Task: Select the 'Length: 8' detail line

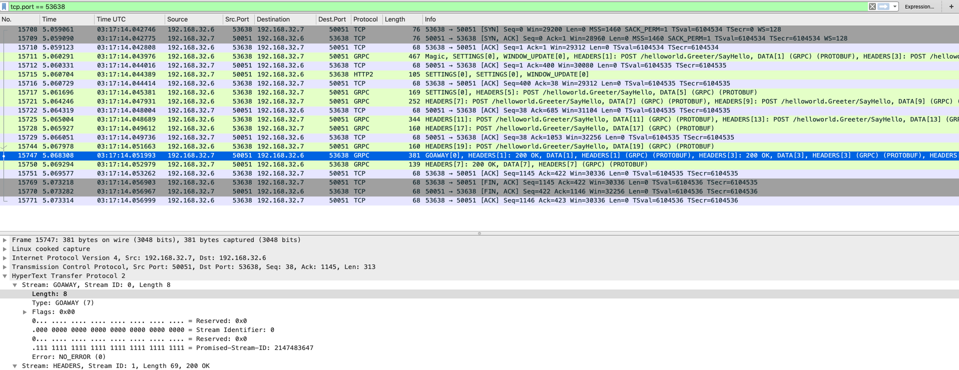Action: coord(479,294)
